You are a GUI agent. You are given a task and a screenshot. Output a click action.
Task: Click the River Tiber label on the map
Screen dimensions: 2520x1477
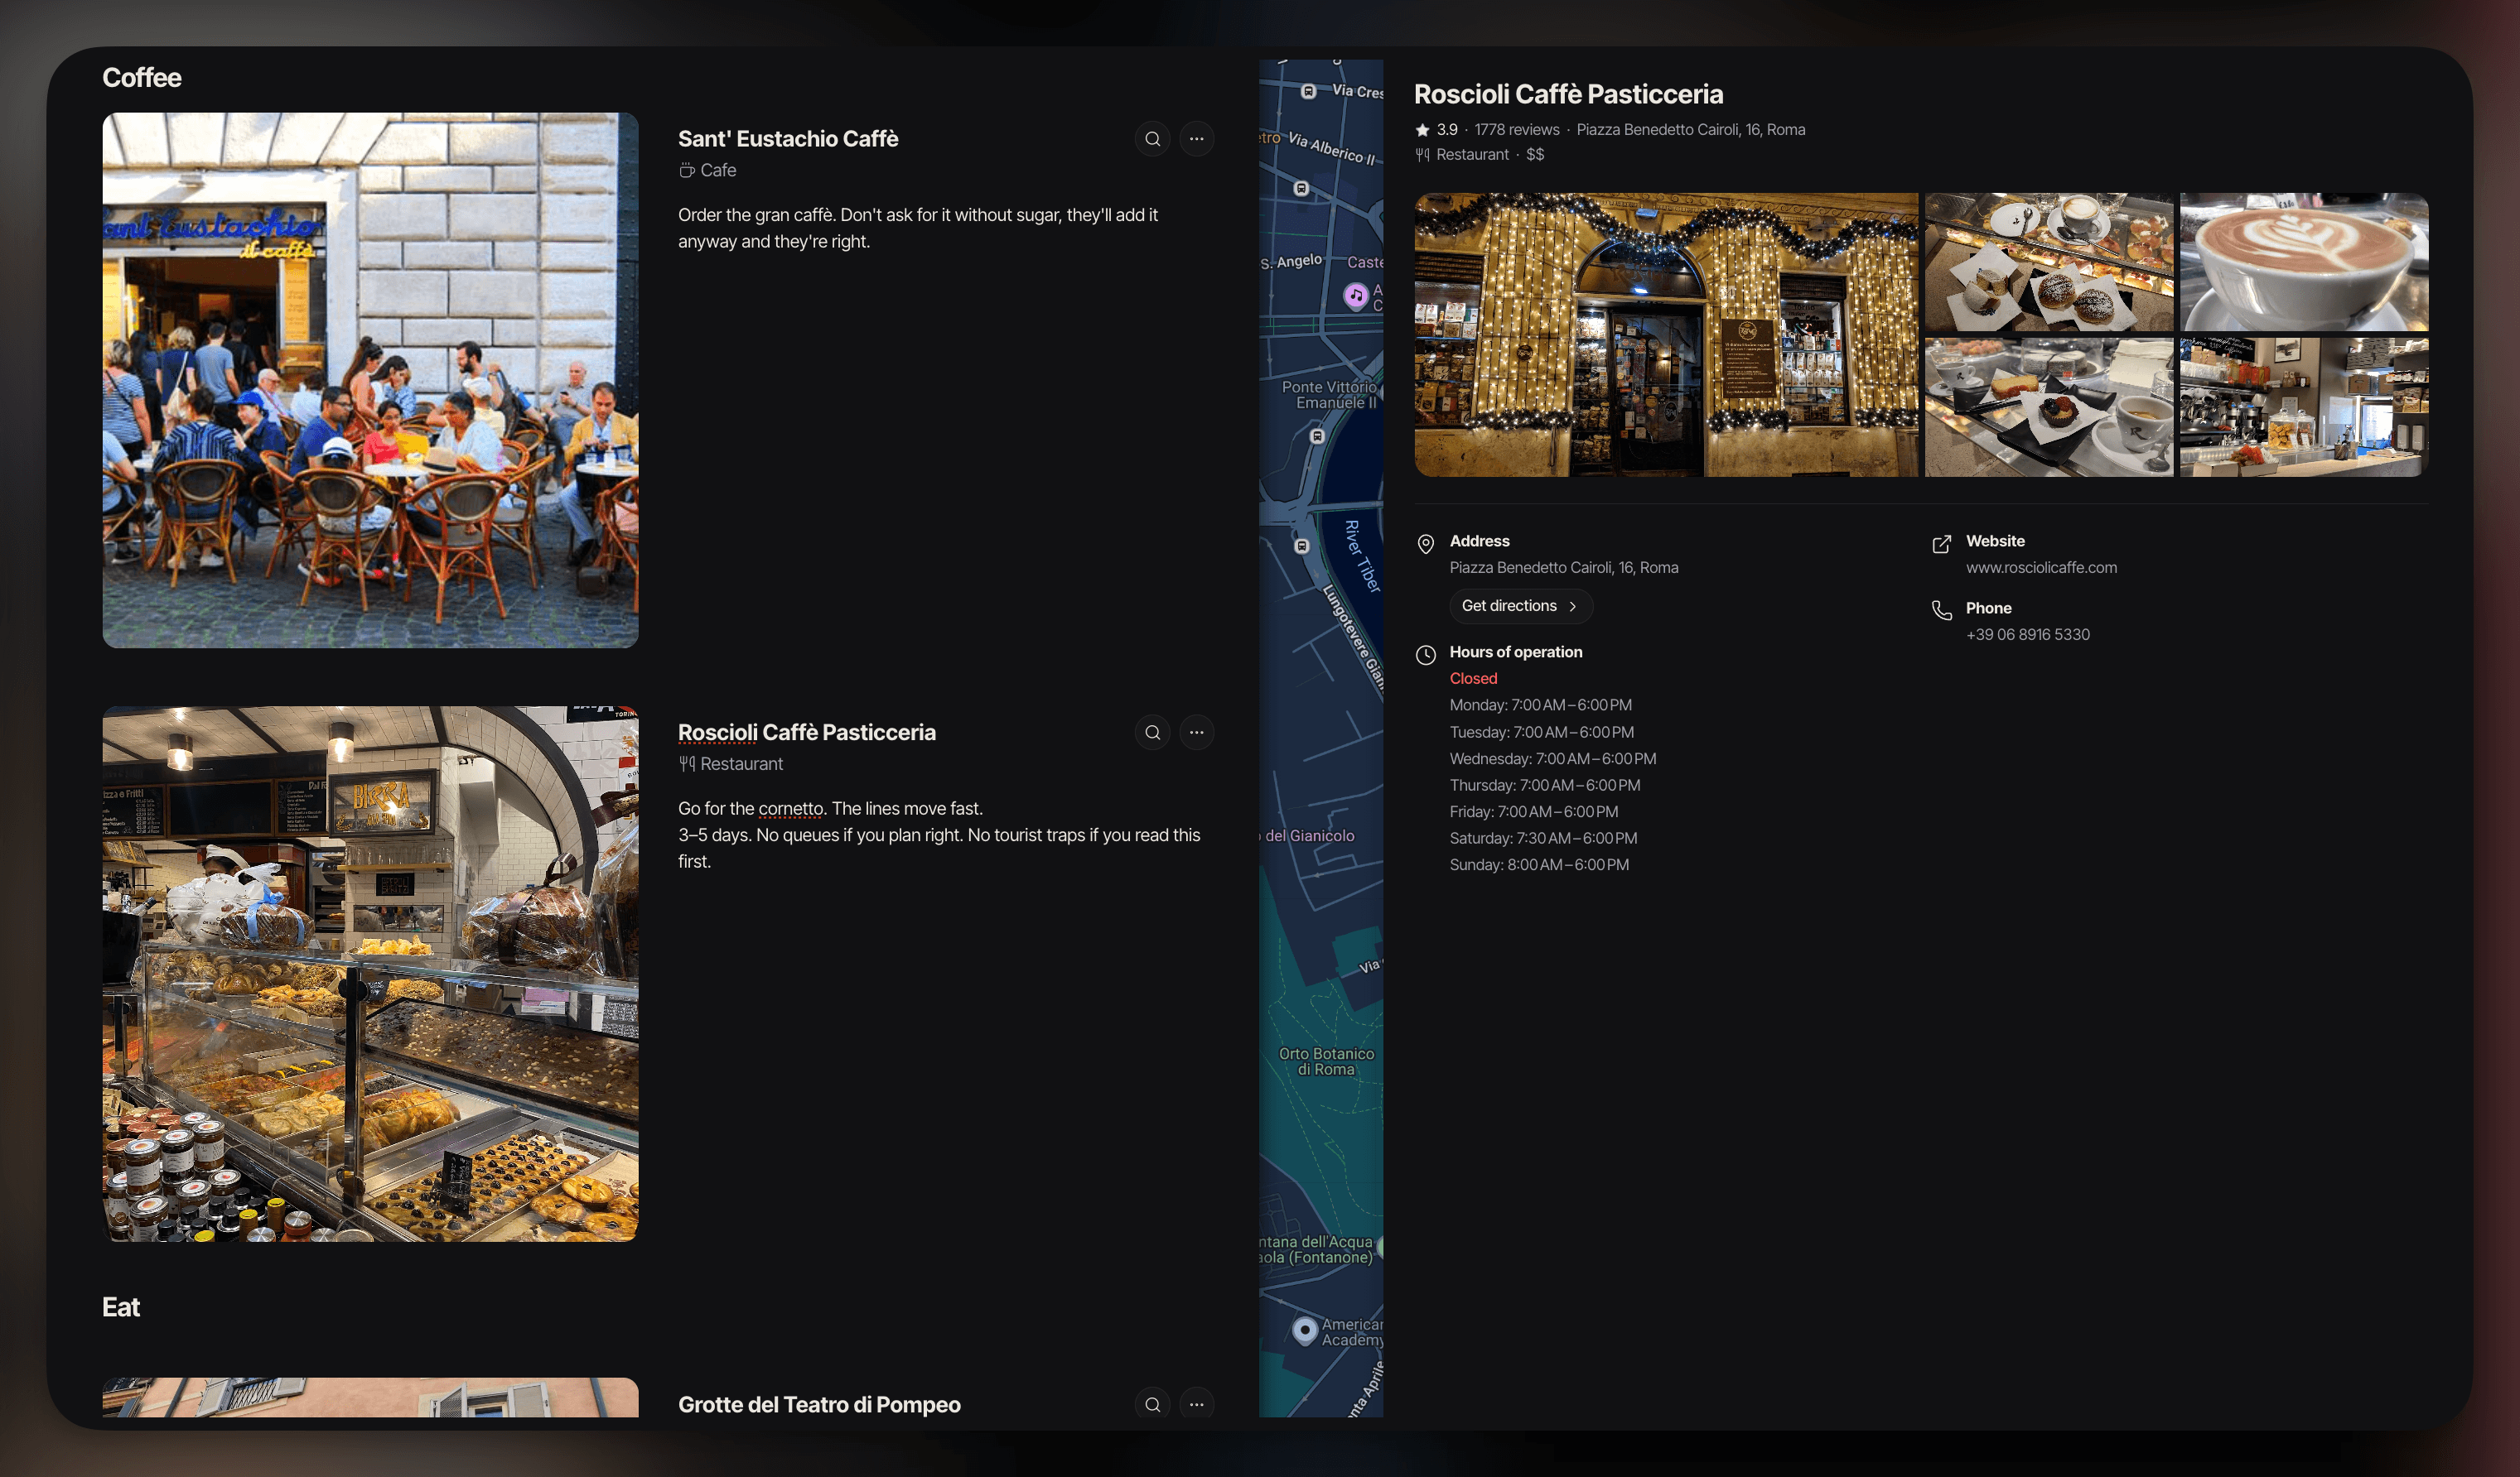1361,556
